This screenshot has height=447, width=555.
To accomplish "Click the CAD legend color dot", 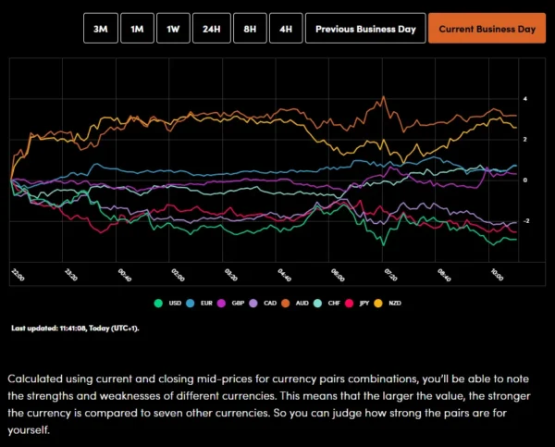I will (255, 303).
